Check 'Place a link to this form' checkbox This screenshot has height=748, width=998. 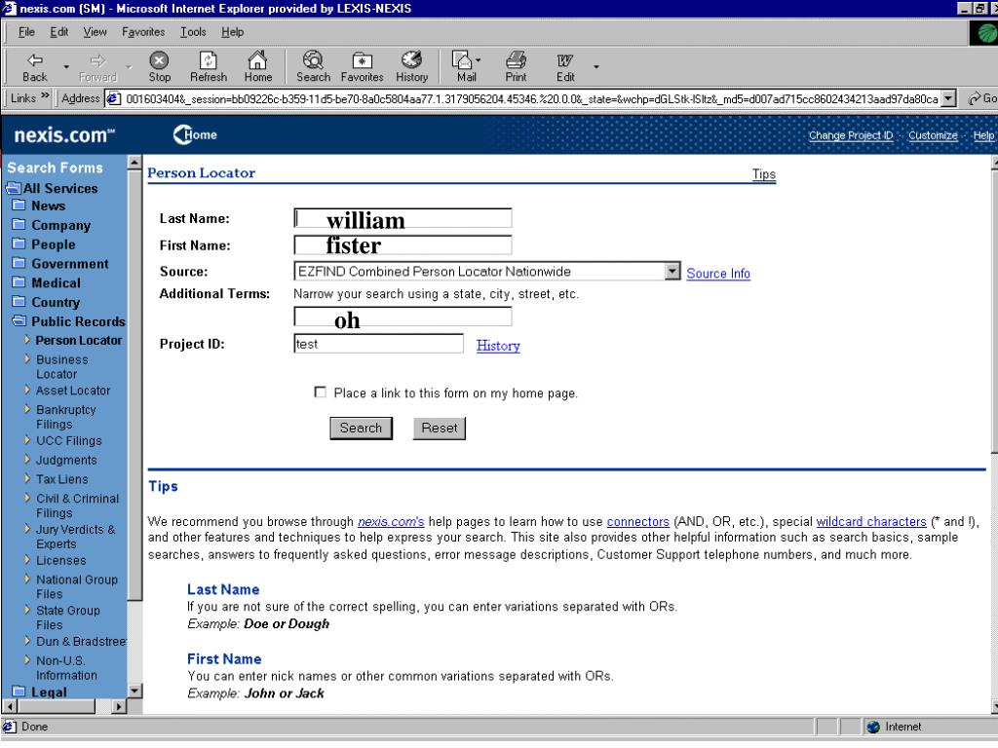coord(320,392)
